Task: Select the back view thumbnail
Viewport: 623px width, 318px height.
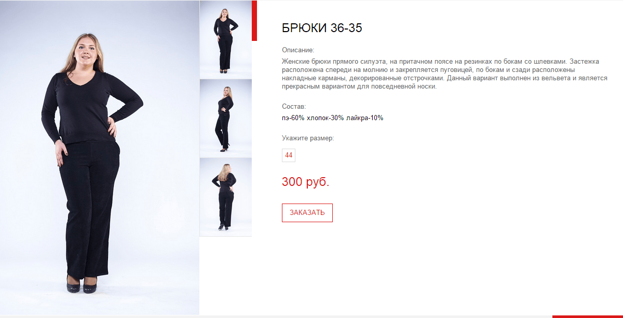Action: [x=226, y=197]
